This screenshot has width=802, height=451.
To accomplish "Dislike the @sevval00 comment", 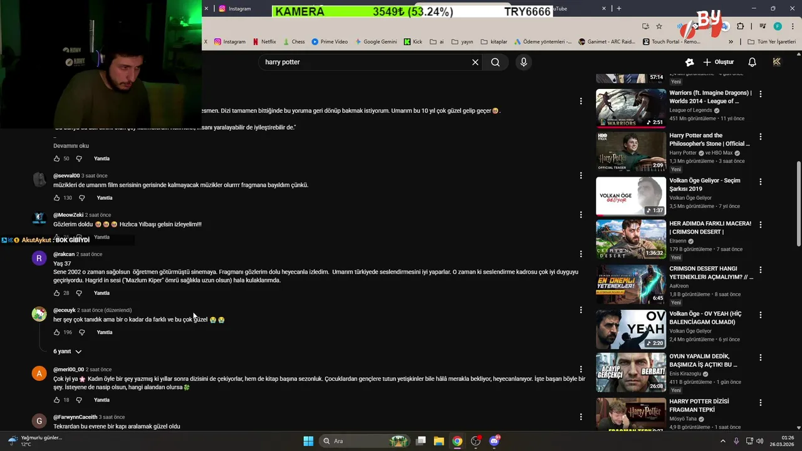I will pyautogui.click(x=82, y=198).
